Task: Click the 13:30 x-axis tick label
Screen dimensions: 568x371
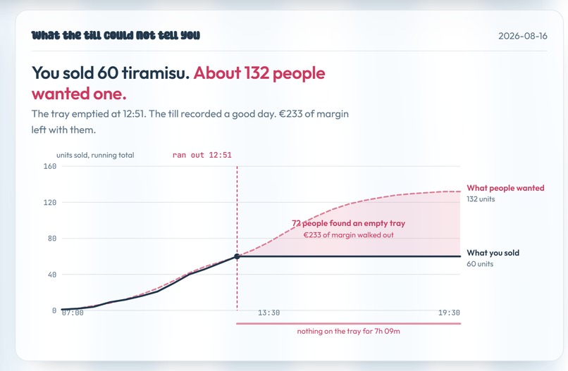Action: point(268,313)
